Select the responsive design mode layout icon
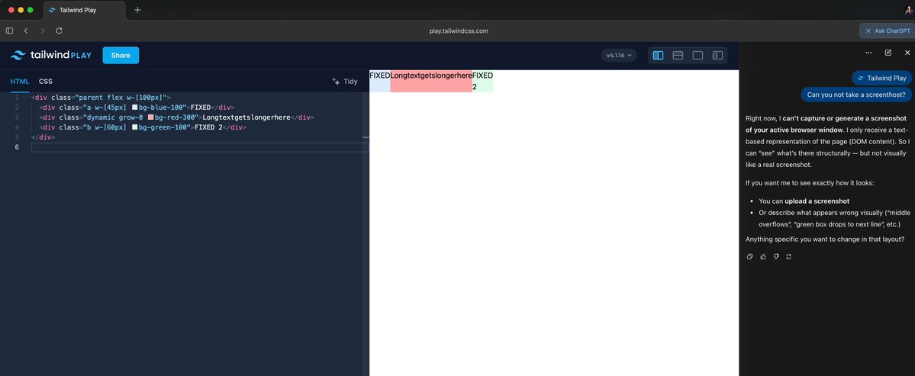This screenshot has width=915, height=376. click(717, 56)
